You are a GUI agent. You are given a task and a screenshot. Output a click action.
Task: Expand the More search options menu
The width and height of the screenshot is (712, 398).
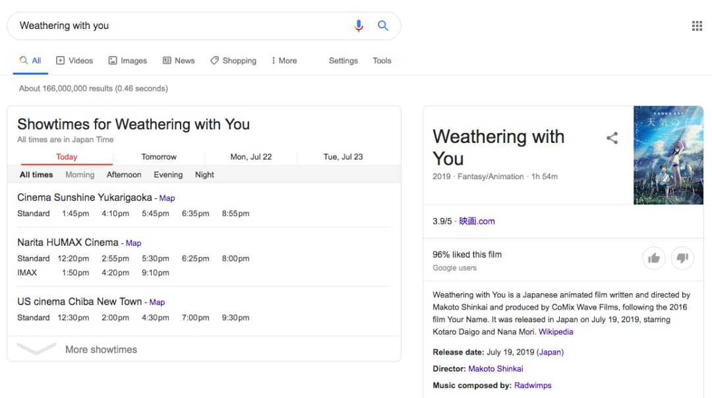click(x=284, y=61)
